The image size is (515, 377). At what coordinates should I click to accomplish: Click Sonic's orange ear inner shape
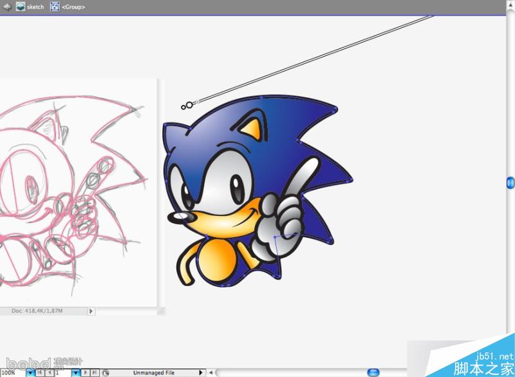click(x=253, y=128)
